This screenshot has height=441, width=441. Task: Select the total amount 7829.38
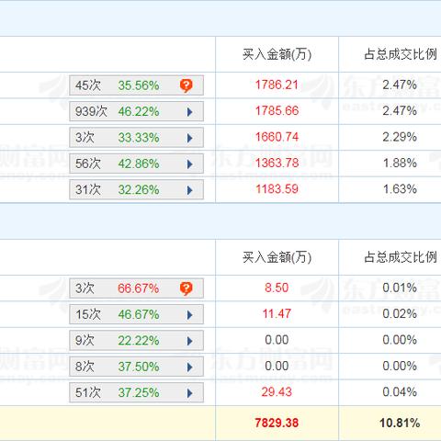[x=277, y=423]
